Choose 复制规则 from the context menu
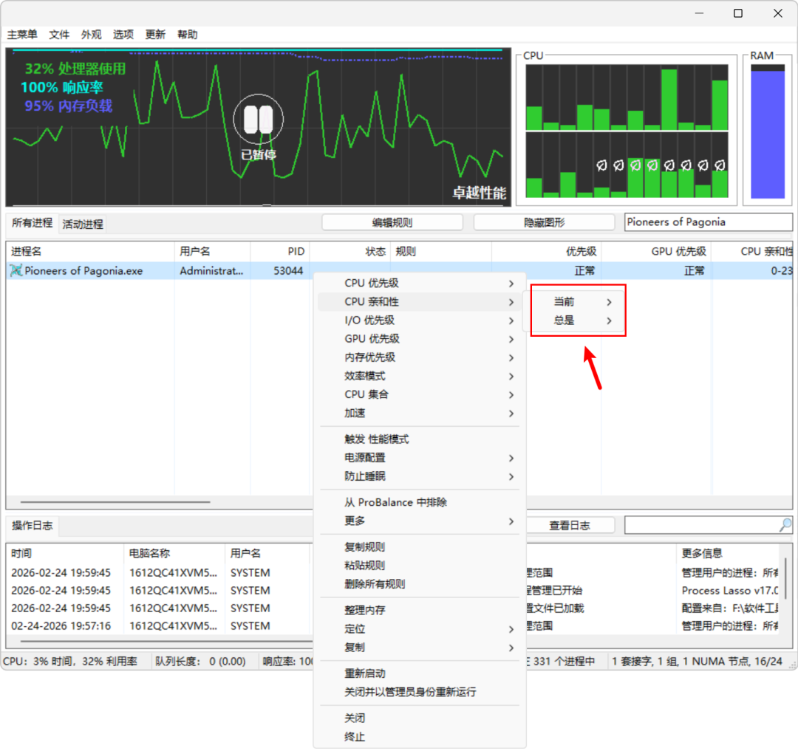 (420, 547)
